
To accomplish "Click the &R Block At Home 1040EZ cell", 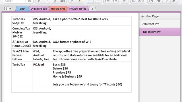I will coord(22,44).
